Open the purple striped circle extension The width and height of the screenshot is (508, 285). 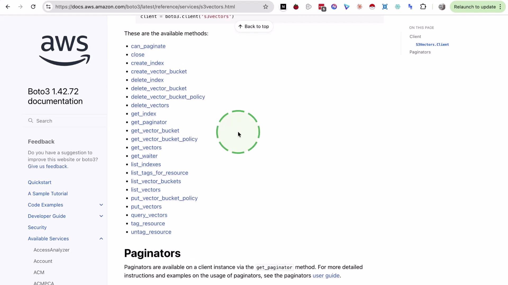(x=334, y=7)
